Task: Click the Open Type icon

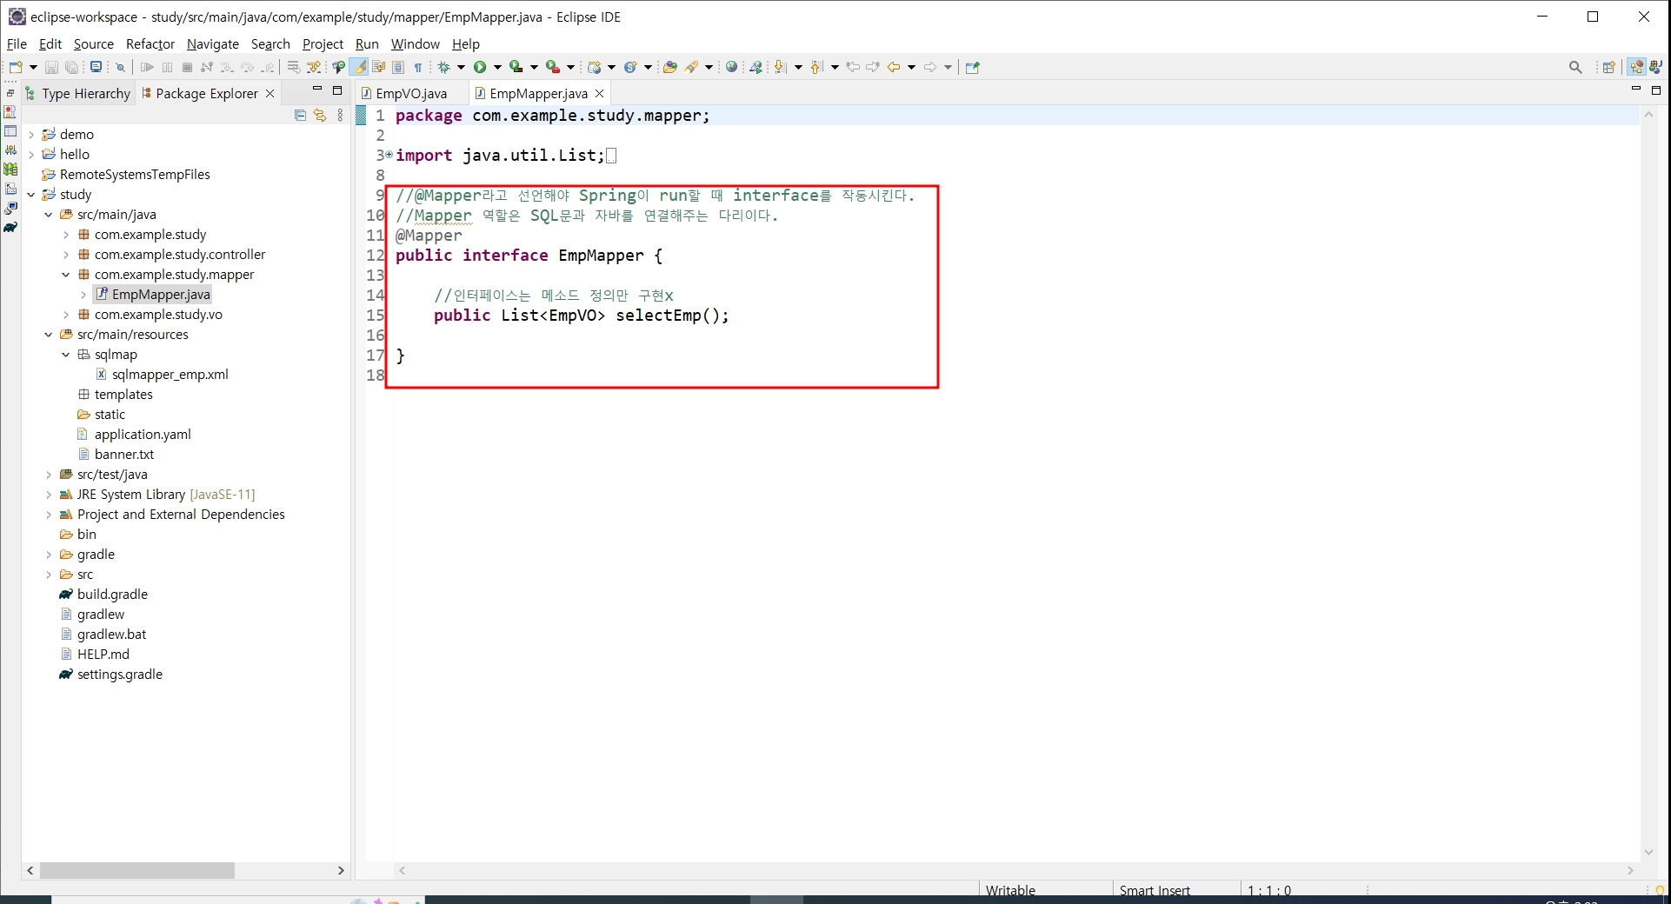Action: [669, 67]
